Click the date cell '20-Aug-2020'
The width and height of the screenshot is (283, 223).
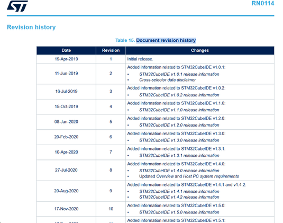[x=66, y=191]
